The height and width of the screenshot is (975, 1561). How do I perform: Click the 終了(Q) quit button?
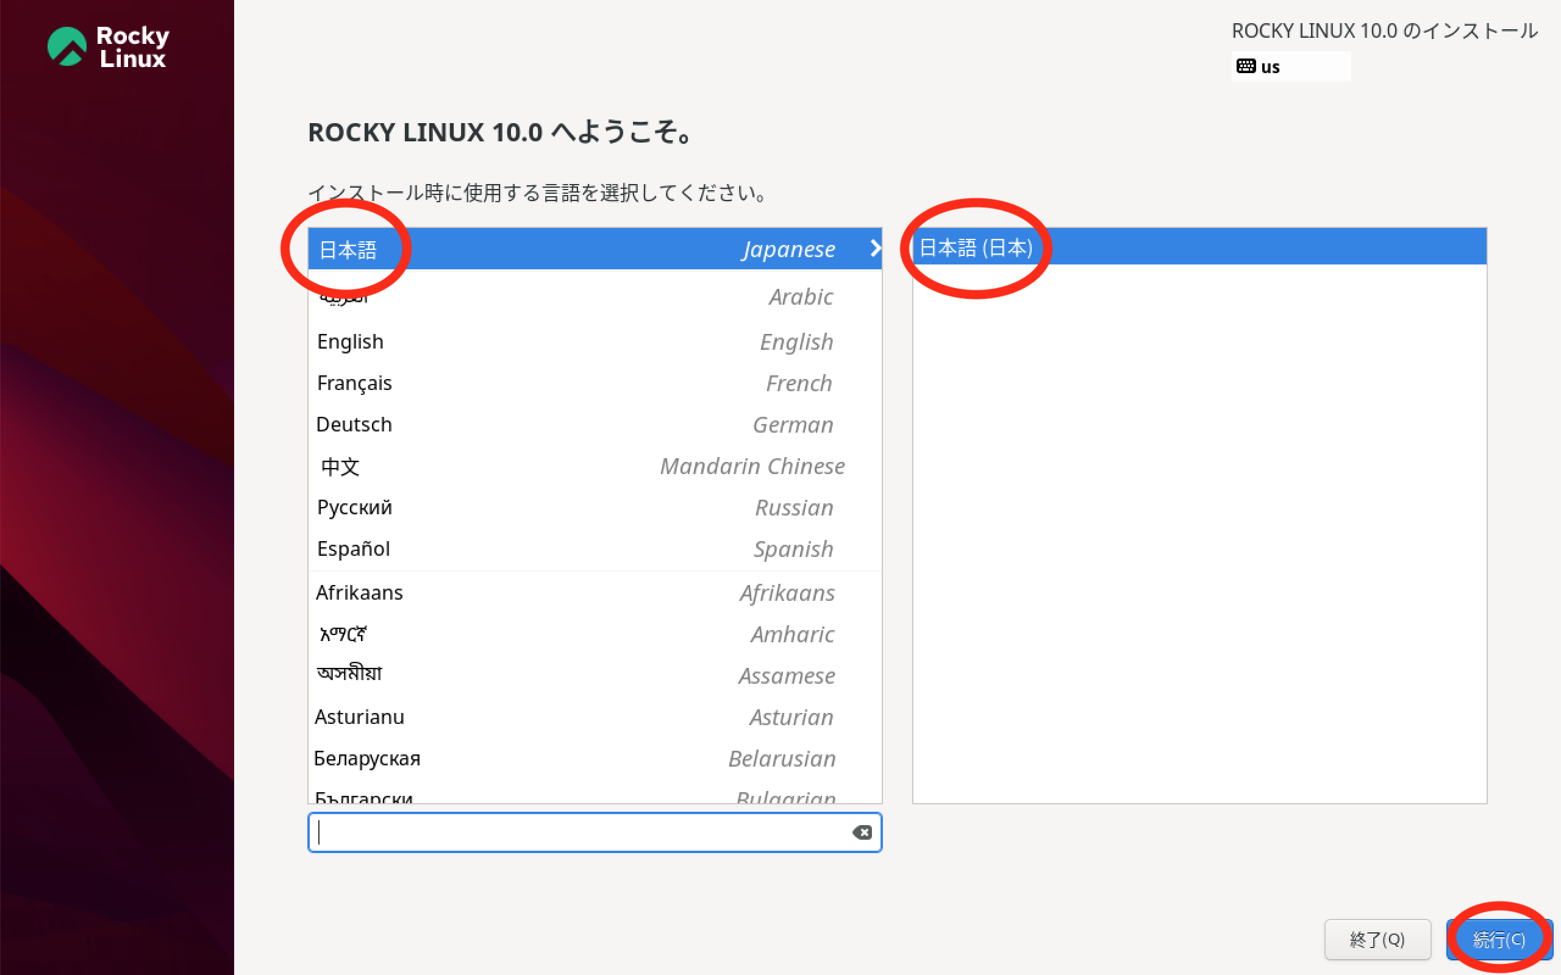pos(1377,940)
